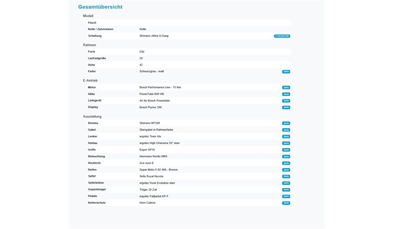Click the Serie badge for Gabel

(x=286, y=130)
